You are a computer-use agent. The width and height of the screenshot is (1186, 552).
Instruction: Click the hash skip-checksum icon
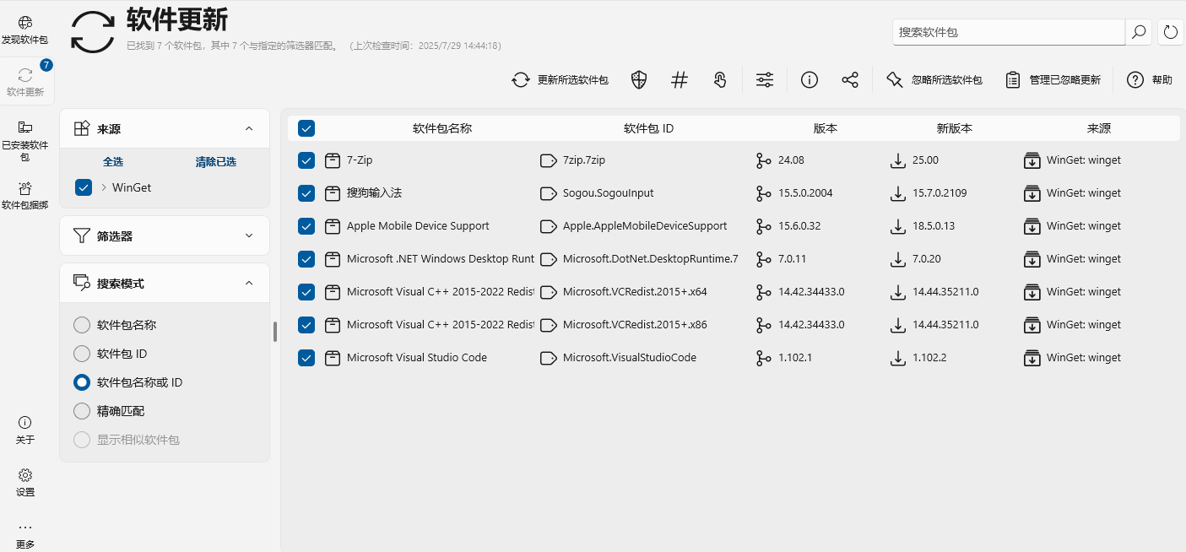click(680, 80)
